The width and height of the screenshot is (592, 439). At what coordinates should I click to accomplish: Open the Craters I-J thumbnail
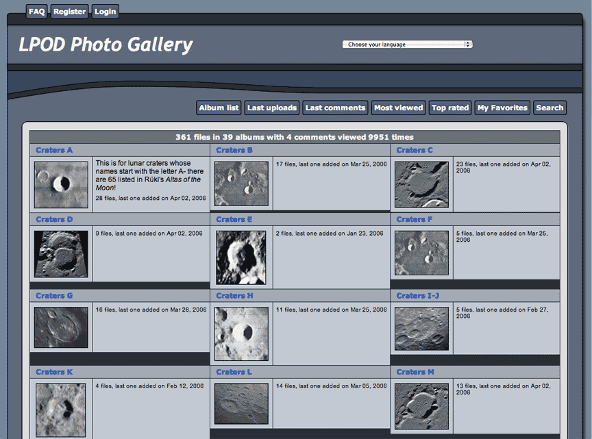tap(421, 329)
